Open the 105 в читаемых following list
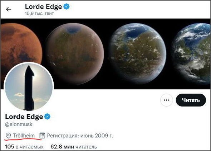This screenshot has width=211, height=151. (x=24, y=147)
